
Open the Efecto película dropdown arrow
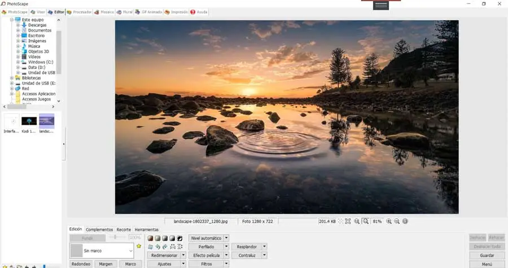[226, 256]
